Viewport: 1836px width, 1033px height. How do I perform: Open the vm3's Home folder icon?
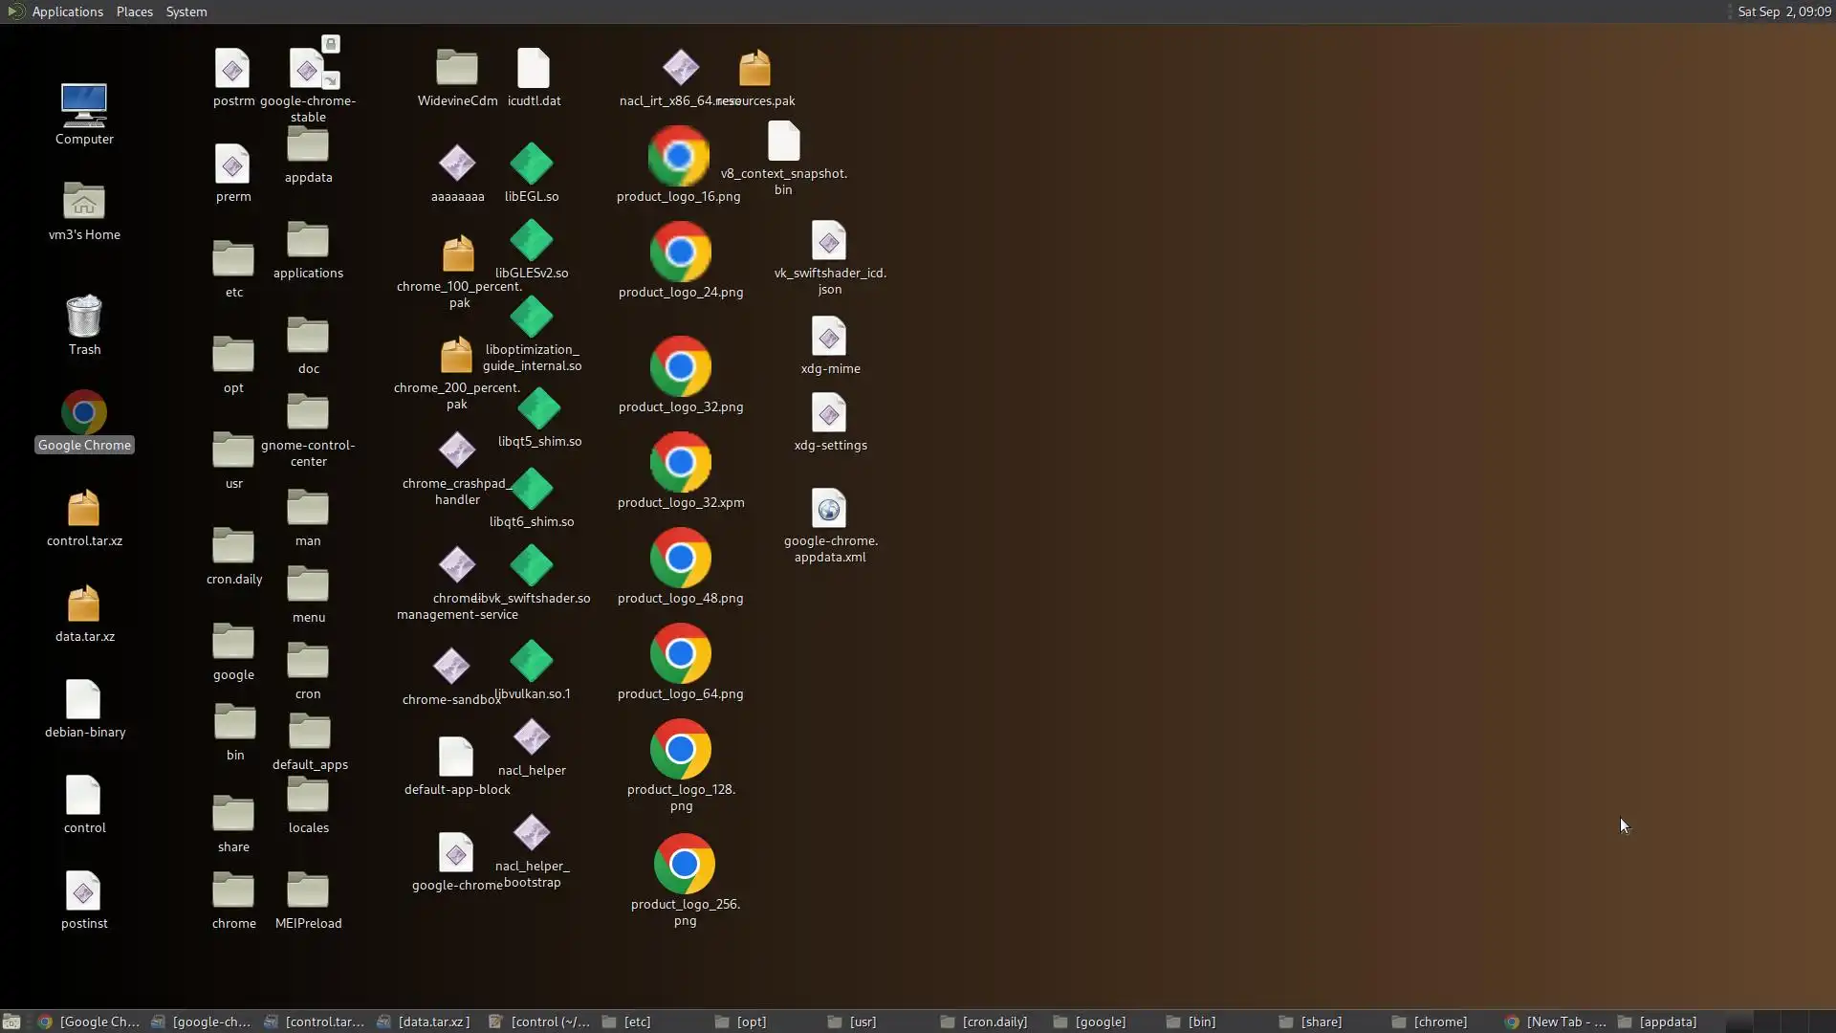pos(84,202)
